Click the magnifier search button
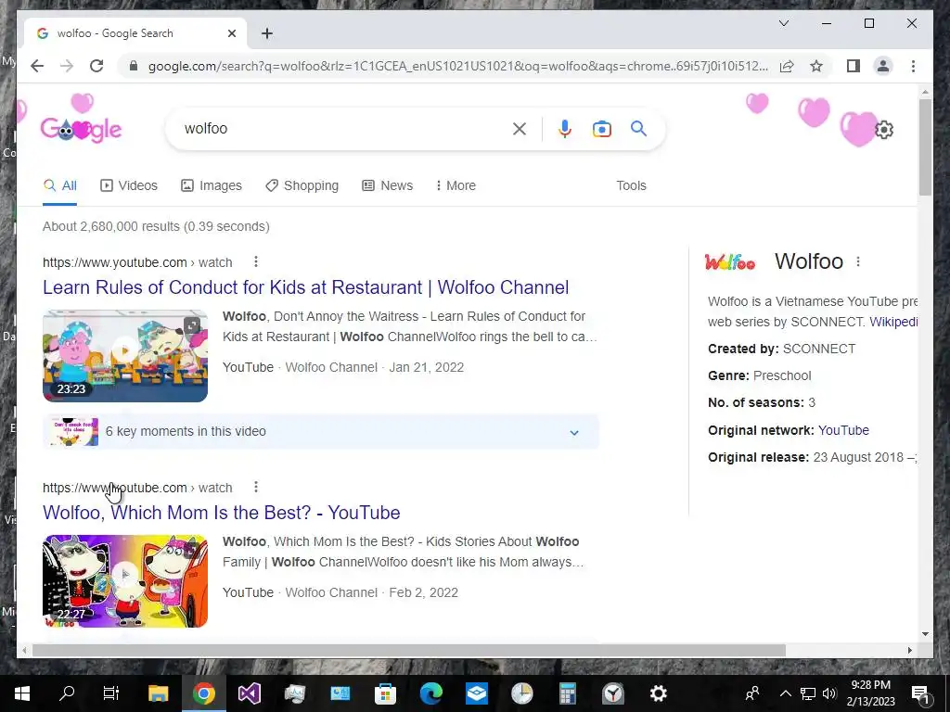The image size is (950, 712). pos(638,128)
